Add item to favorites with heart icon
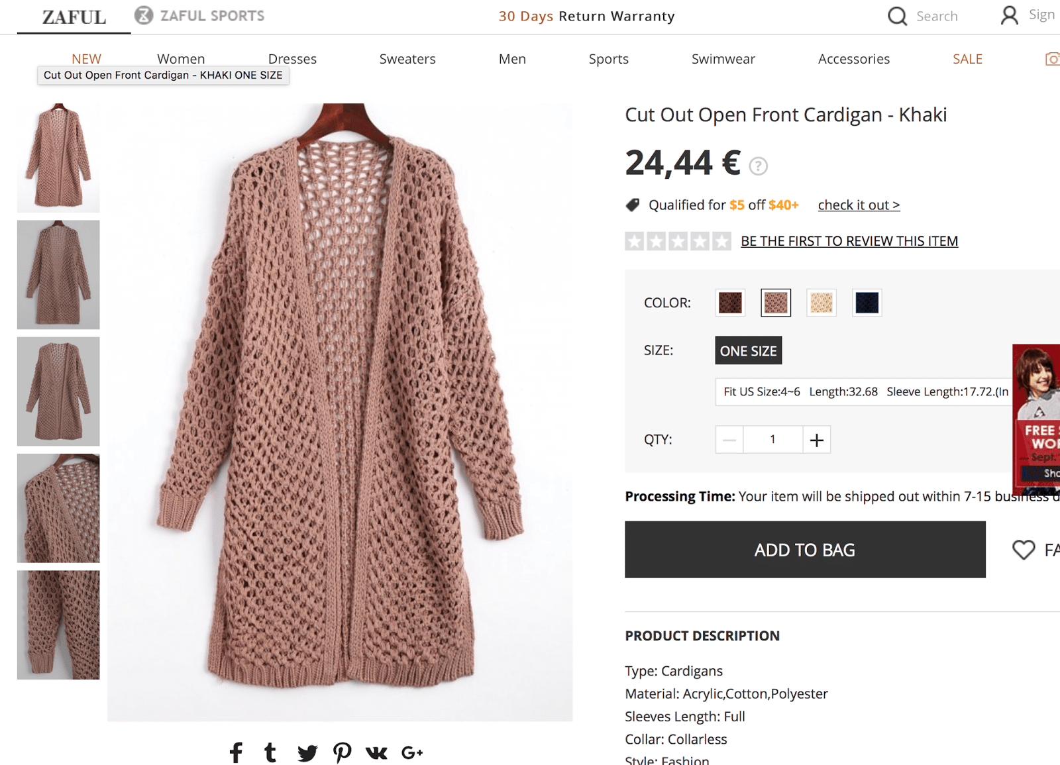Viewport: 1060px width, 765px height. tap(1024, 549)
